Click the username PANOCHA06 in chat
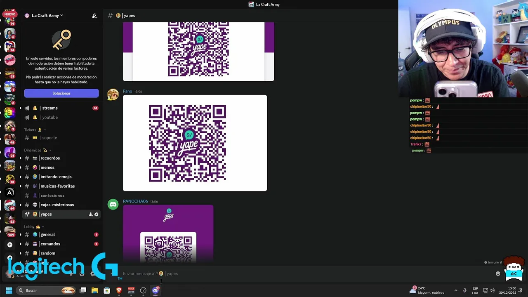This screenshot has height=297, width=528. [x=135, y=201]
